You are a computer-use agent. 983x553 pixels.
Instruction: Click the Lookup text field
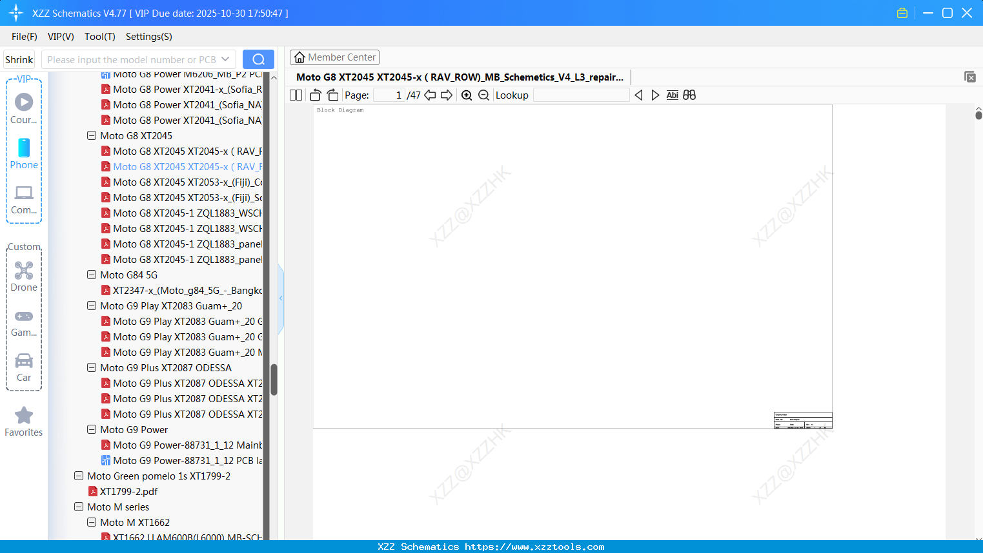click(581, 95)
